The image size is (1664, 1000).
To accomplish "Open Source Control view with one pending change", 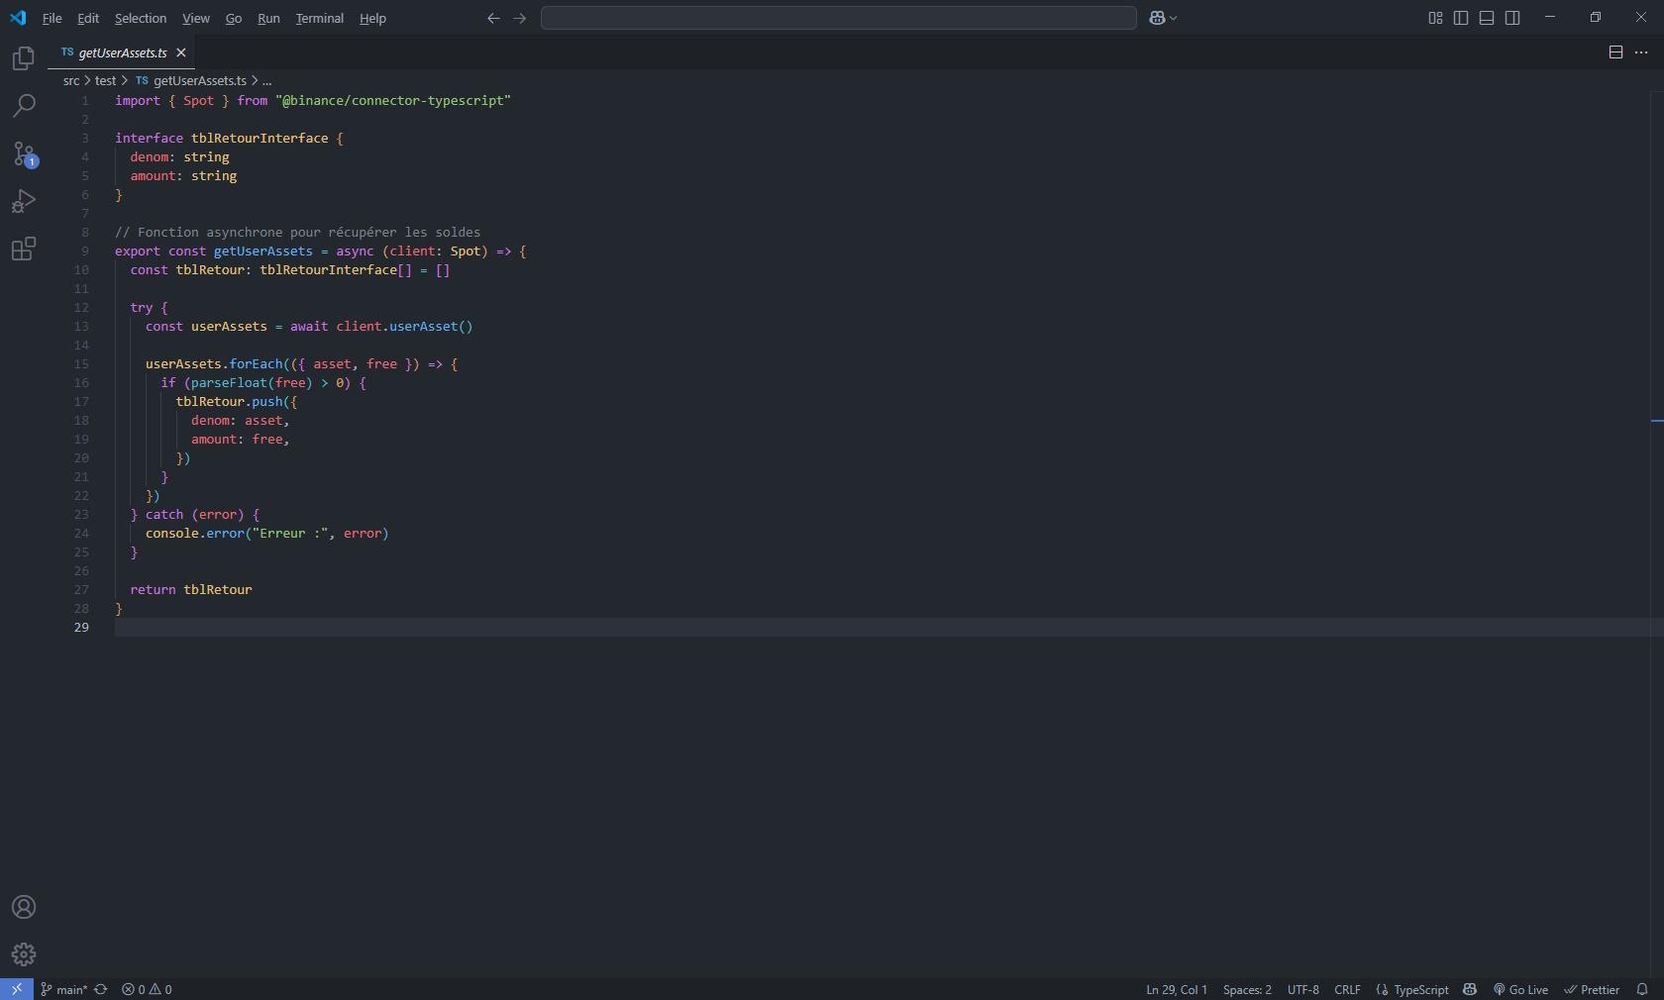I will 24,153.
